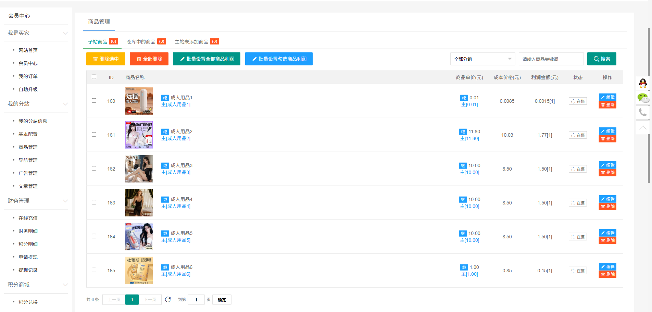Toggle 在售 status for product 162

pos(578,169)
